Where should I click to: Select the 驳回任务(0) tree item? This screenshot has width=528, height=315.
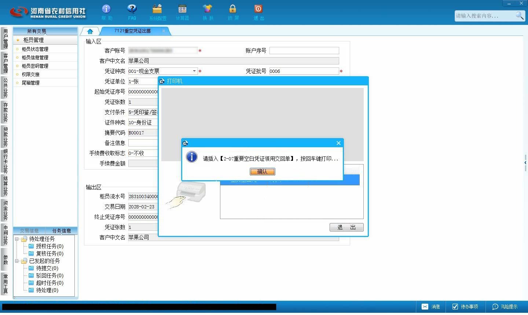(x=49, y=275)
